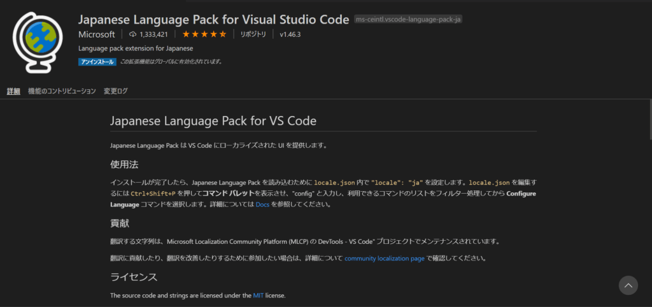Screen dimensions: 652x307
Task: Switch to the 変更ログ tab
Action: coord(116,91)
